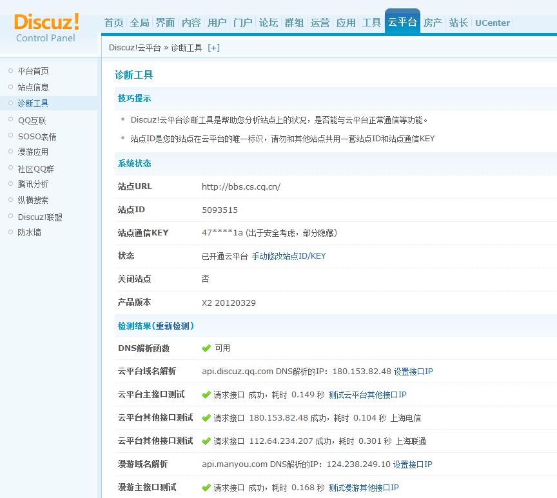Image resolution: width=557 pixels, height=498 pixels.
Task: Click green check icon beside DNS解析函数
Action: pyautogui.click(x=206, y=348)
